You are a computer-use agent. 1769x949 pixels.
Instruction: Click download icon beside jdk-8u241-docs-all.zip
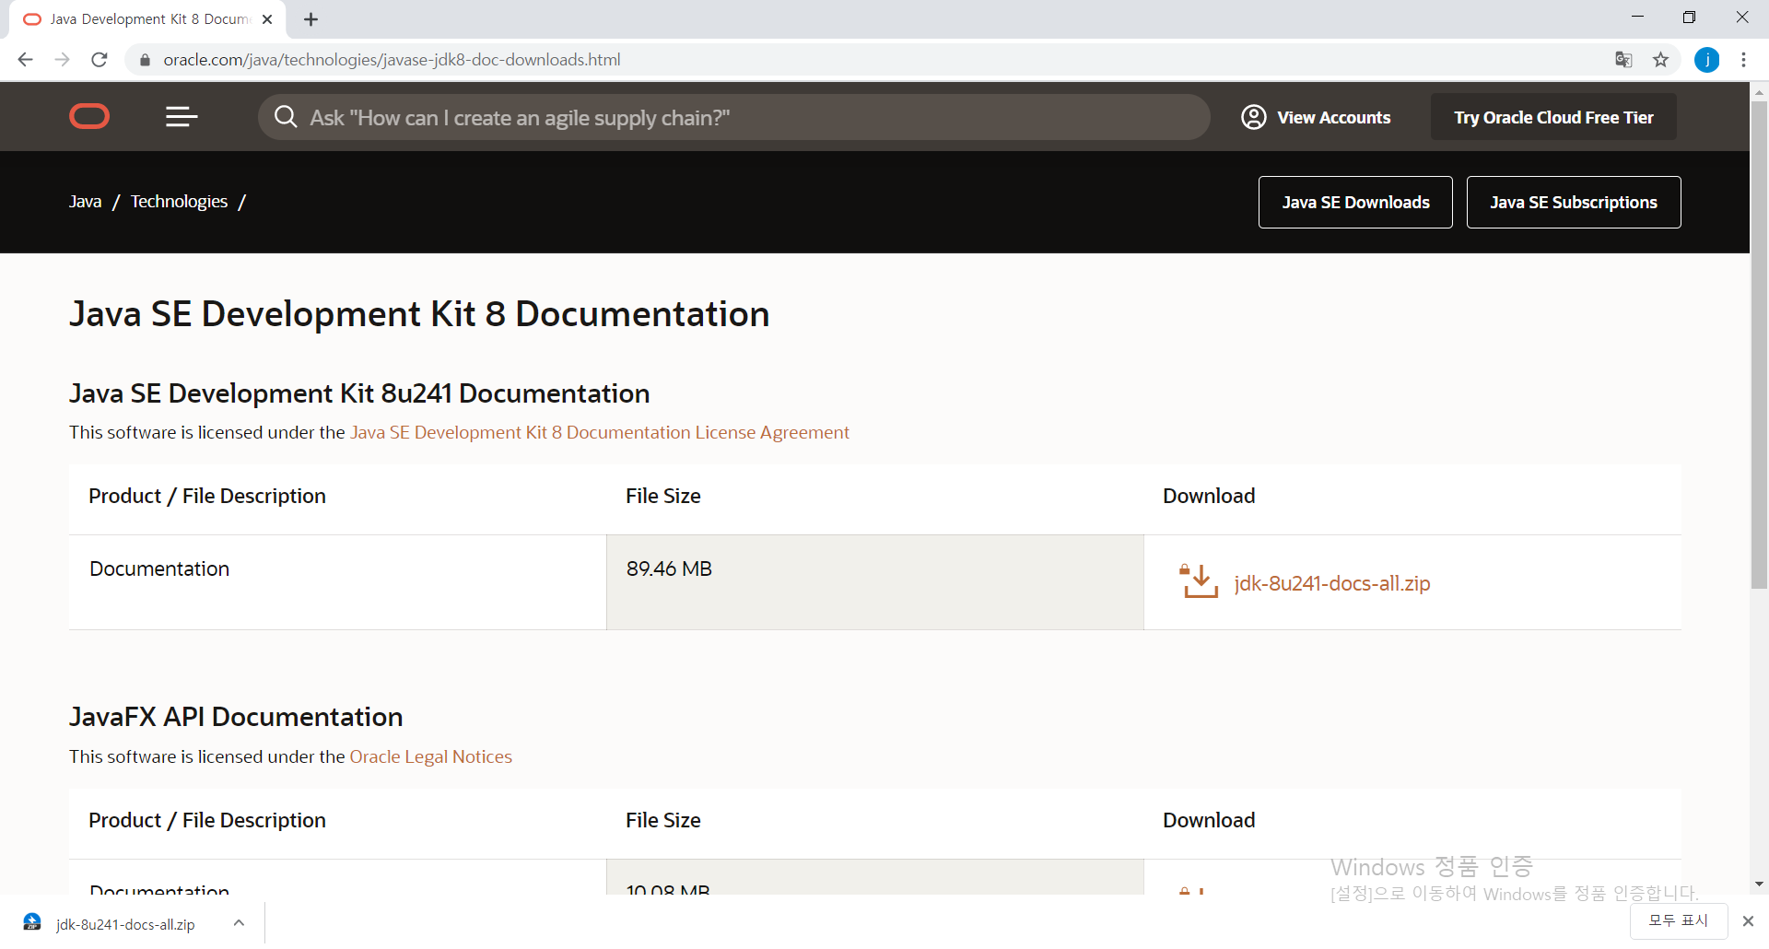tap(1200, 581)
